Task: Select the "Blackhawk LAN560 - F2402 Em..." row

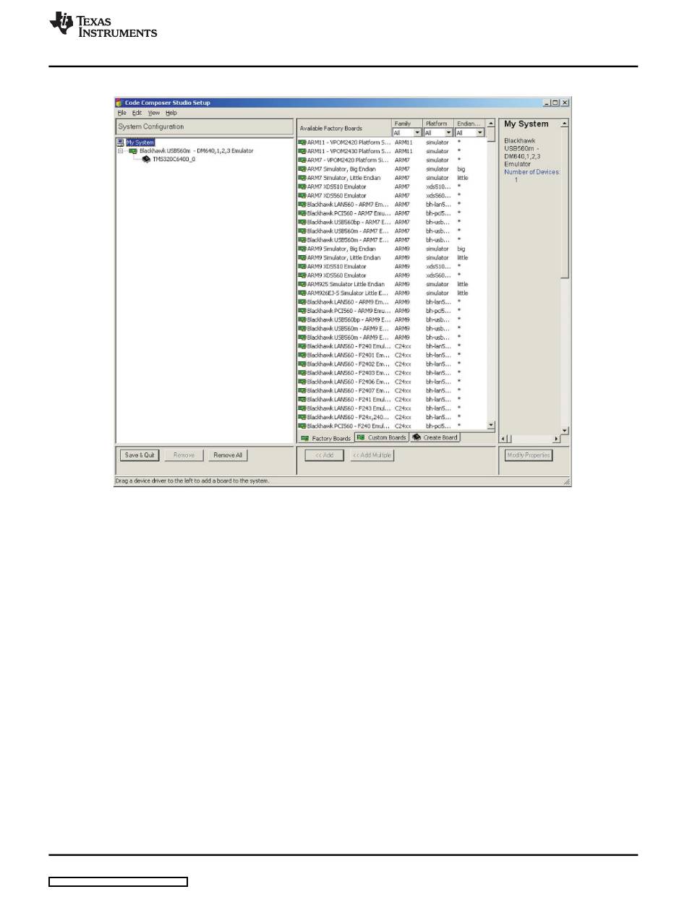Action: 392,364
